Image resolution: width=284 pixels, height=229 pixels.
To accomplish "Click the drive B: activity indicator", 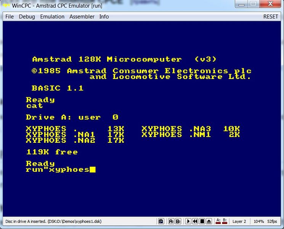I will pyautogui.click(x=225, y=221).
